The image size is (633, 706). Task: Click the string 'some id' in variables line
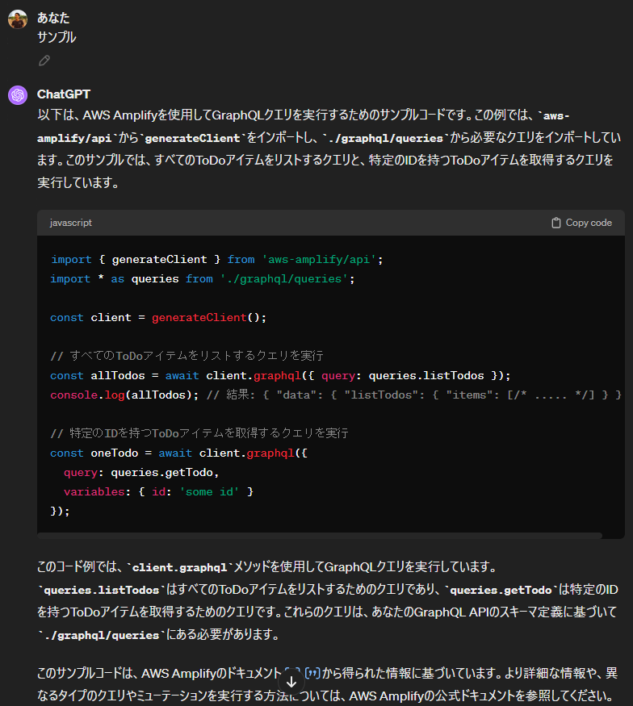point(209,491)
